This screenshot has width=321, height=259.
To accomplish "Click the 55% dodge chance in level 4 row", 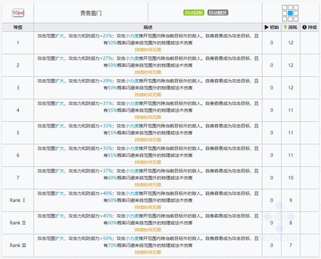I will [112, 110].
